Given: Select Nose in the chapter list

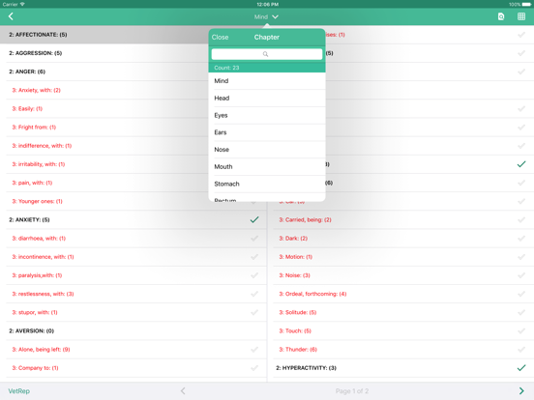Looking at the screenshot, I should (267, 150).
